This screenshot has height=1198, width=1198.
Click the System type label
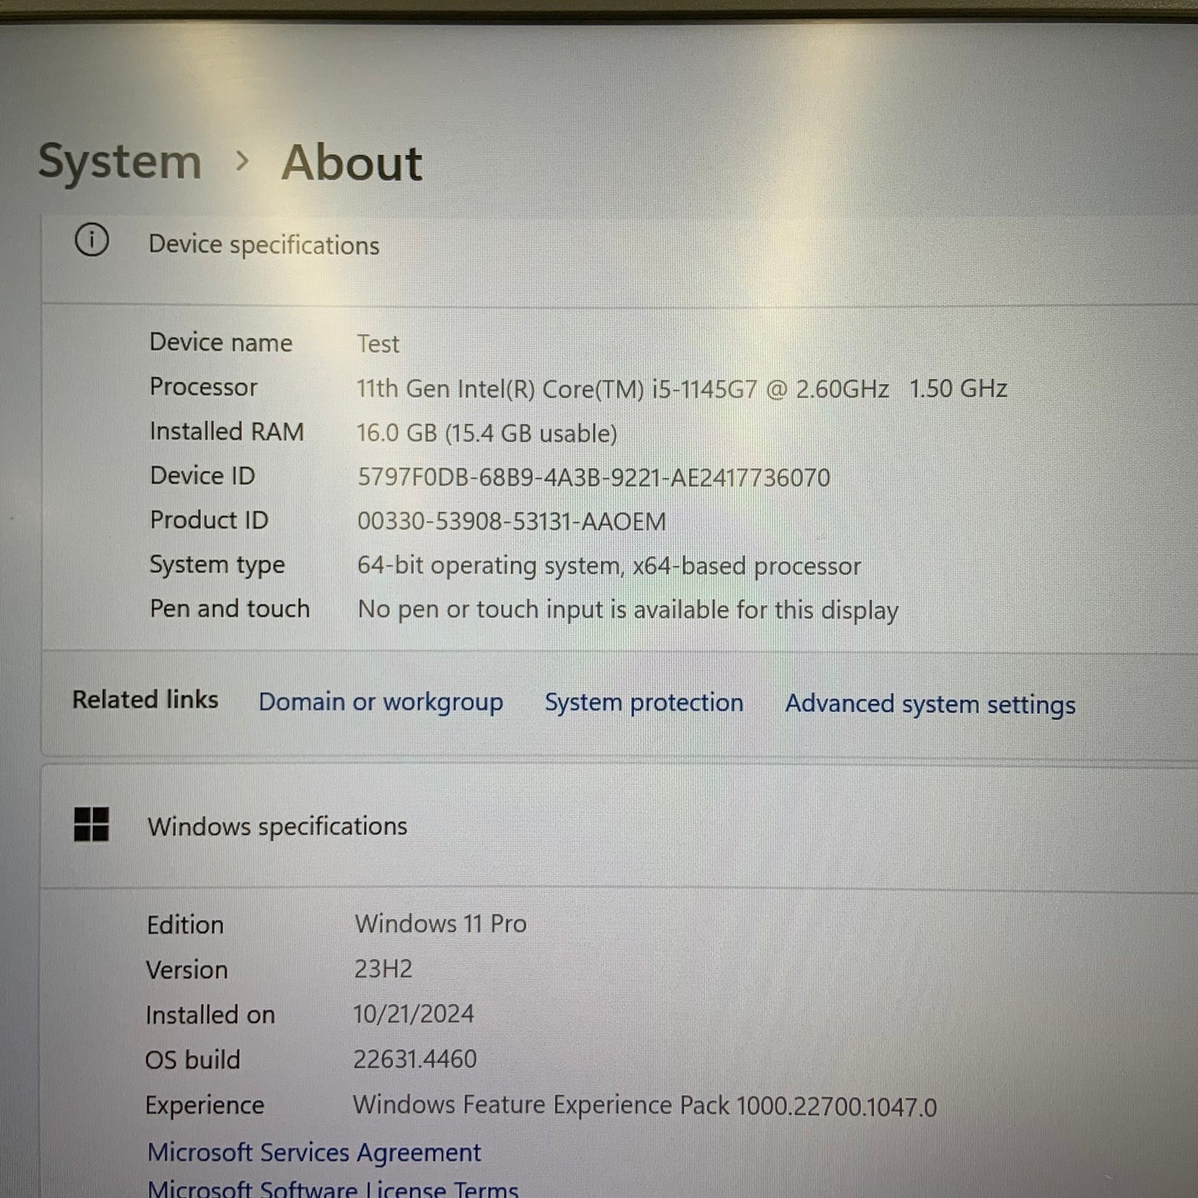click(217, 565)
